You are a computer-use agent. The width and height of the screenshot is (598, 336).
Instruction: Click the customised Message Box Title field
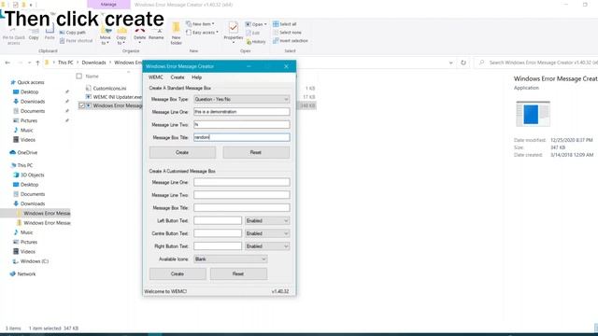point(241,207)
